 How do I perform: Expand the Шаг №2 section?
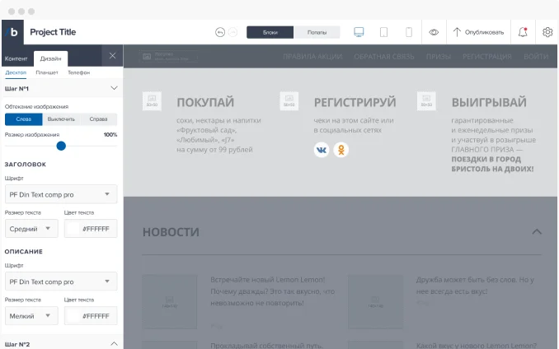114,344
